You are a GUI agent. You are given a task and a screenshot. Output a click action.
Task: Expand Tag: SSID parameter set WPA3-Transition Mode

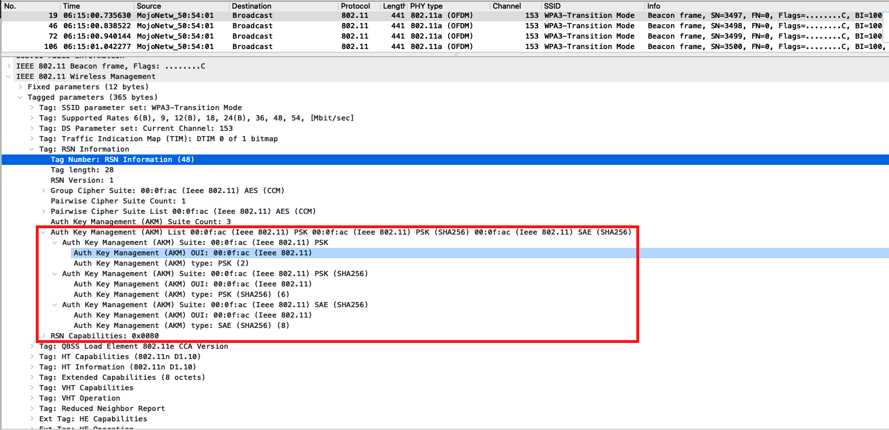(x=32, y=107)
